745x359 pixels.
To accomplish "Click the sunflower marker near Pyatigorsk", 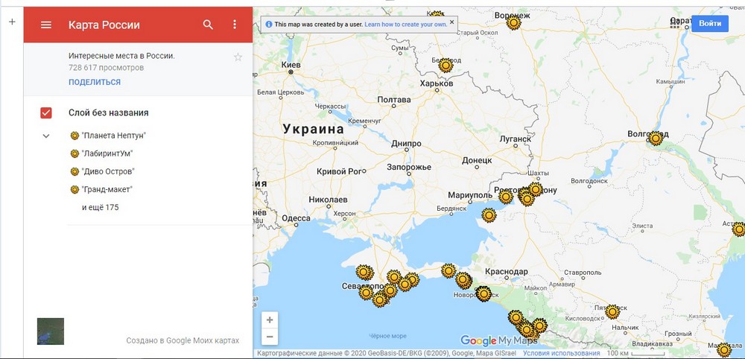I will 612,311.
